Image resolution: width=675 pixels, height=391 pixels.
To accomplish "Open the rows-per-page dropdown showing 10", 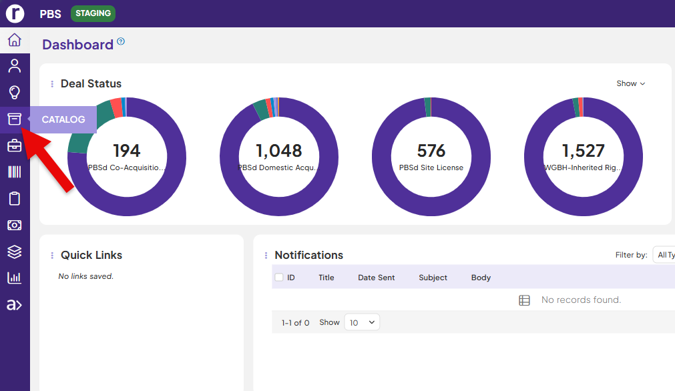I will (x=362, y=322).
